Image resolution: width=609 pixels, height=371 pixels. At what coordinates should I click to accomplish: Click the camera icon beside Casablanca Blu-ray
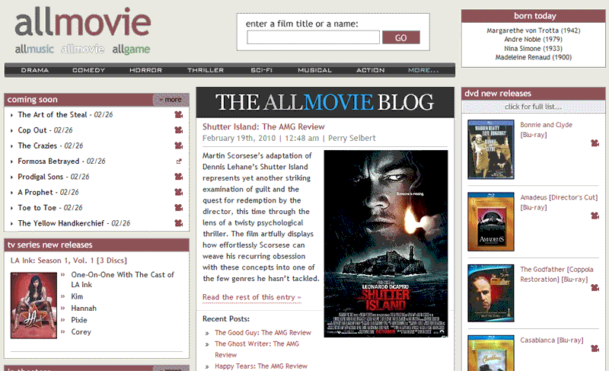pyautogui.click(x=595, y=349)
